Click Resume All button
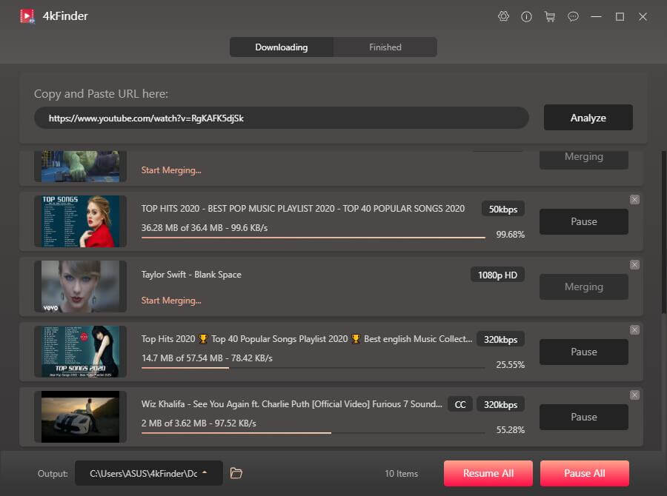This screenshot has width=667, height=496. (x=488, y=473)
